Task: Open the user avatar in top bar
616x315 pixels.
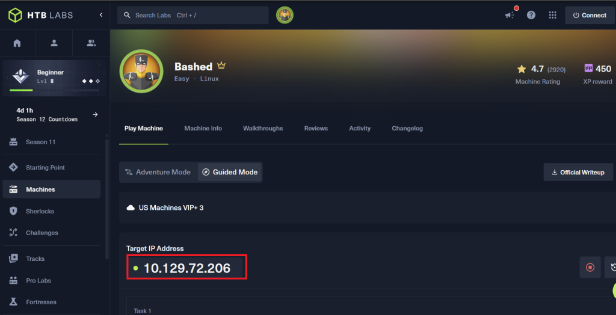Action: click(285, 15)
